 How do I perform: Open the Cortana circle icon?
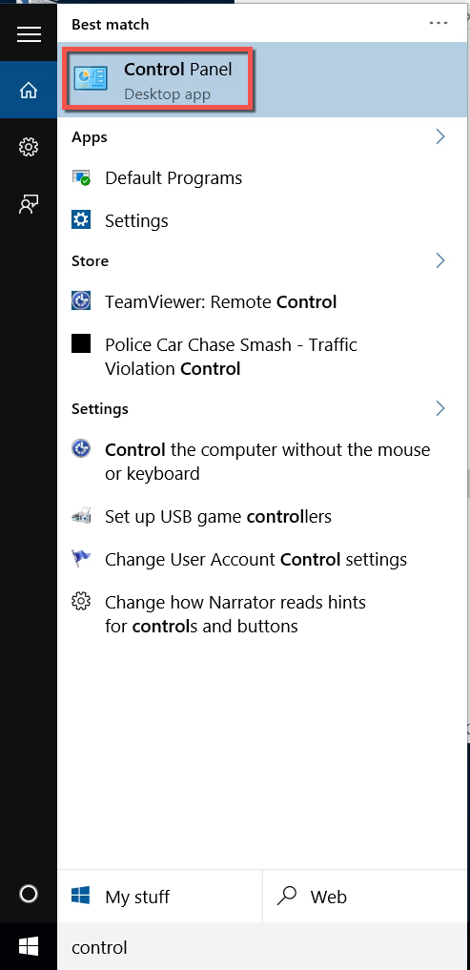[29, 894]
